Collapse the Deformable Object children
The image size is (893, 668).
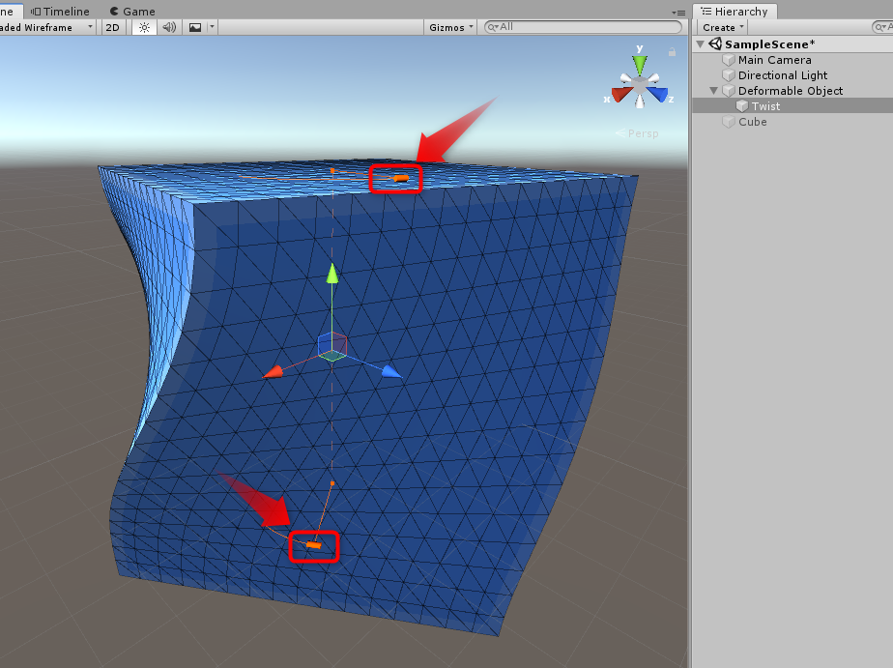[x=713, y=91]
